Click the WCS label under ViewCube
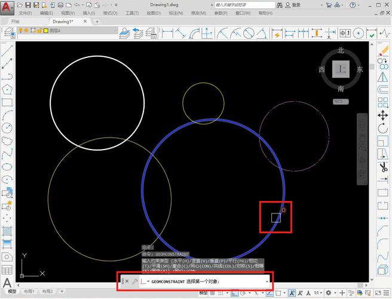392x299 pixels. click(341, 102)
